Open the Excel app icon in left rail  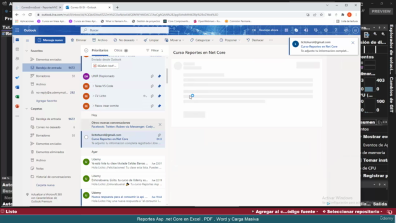click(x=17, y=97)
